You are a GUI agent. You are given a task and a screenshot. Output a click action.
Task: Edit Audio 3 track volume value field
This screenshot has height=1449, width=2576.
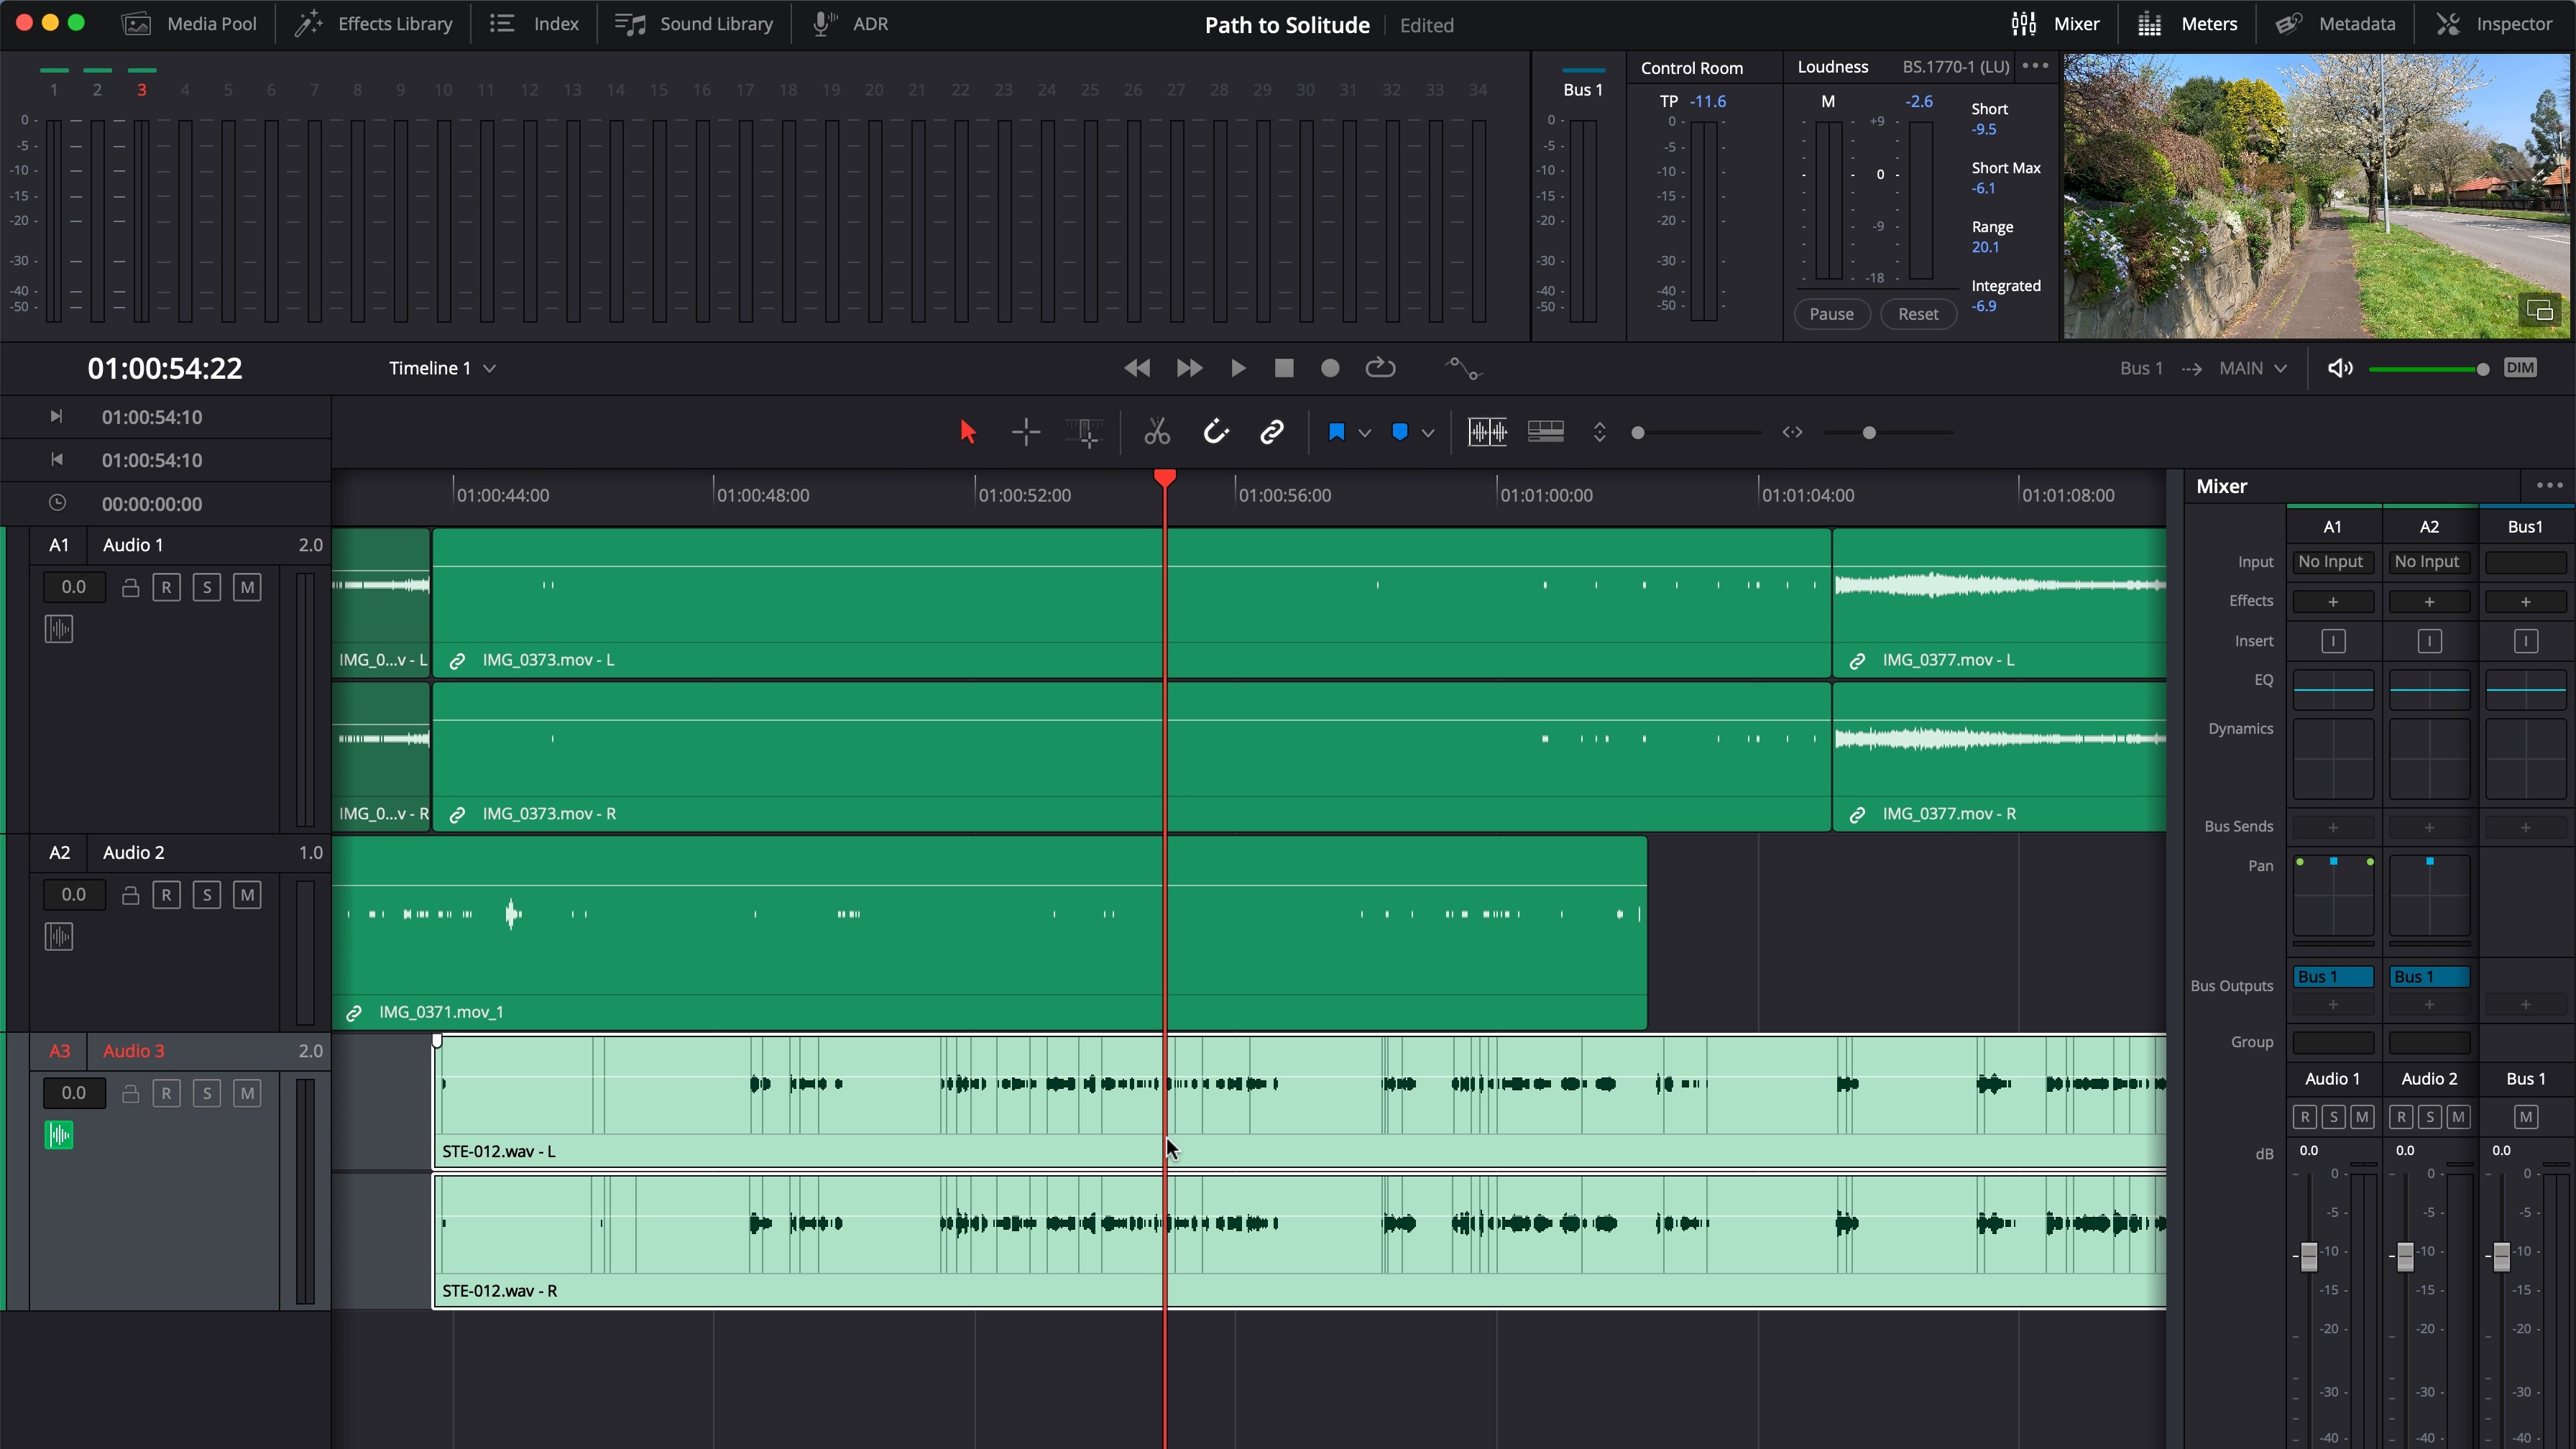tap(74, 1093)
